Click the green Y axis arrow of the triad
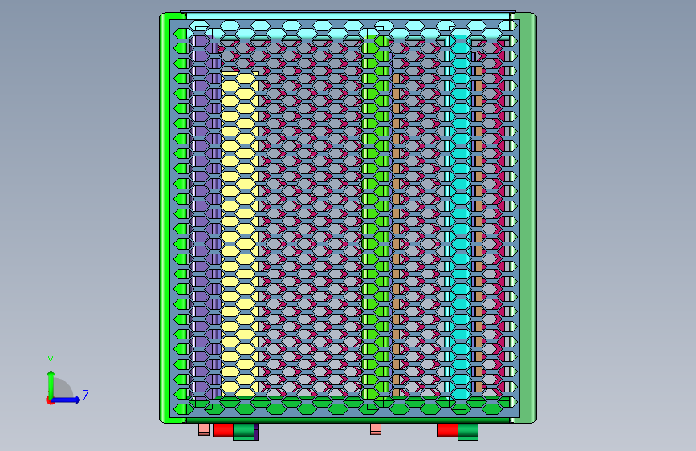696x451 pixels. tap(51, 384)
